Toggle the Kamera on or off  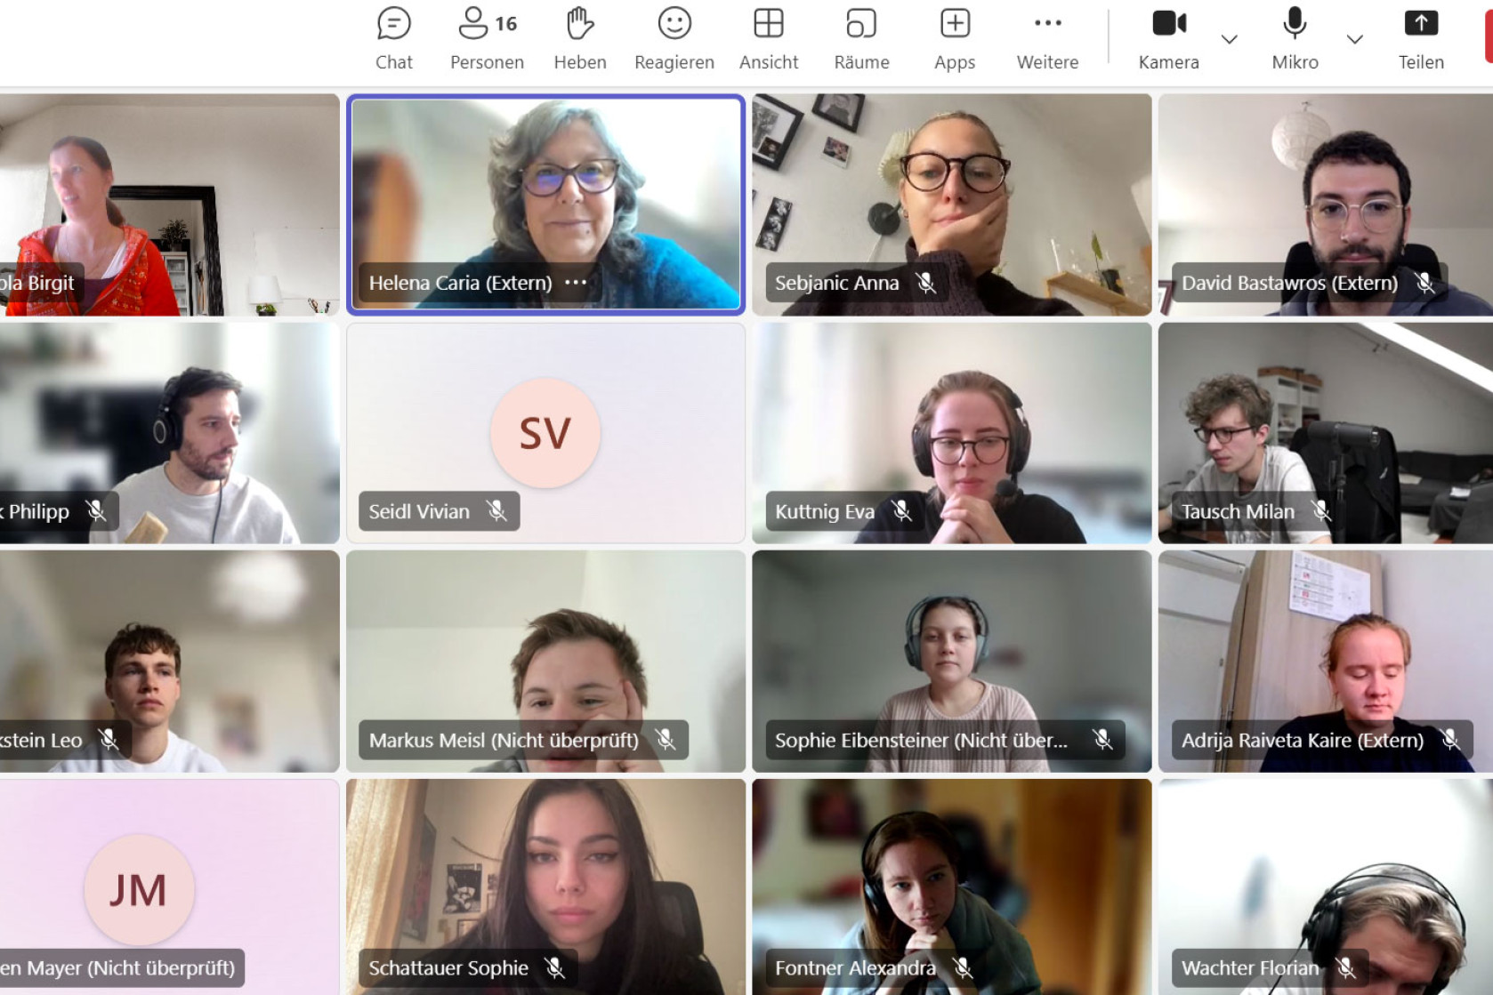[x=1168, y=38]
